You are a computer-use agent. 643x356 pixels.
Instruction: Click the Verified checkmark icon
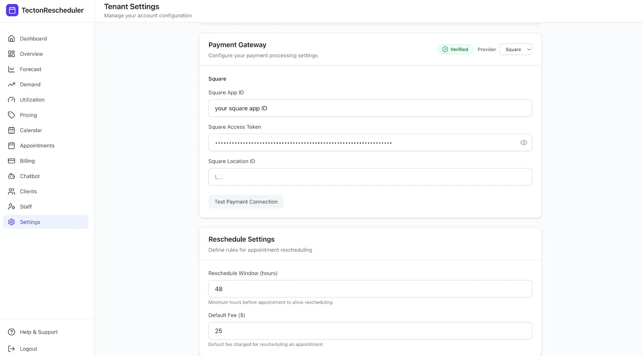445,49
